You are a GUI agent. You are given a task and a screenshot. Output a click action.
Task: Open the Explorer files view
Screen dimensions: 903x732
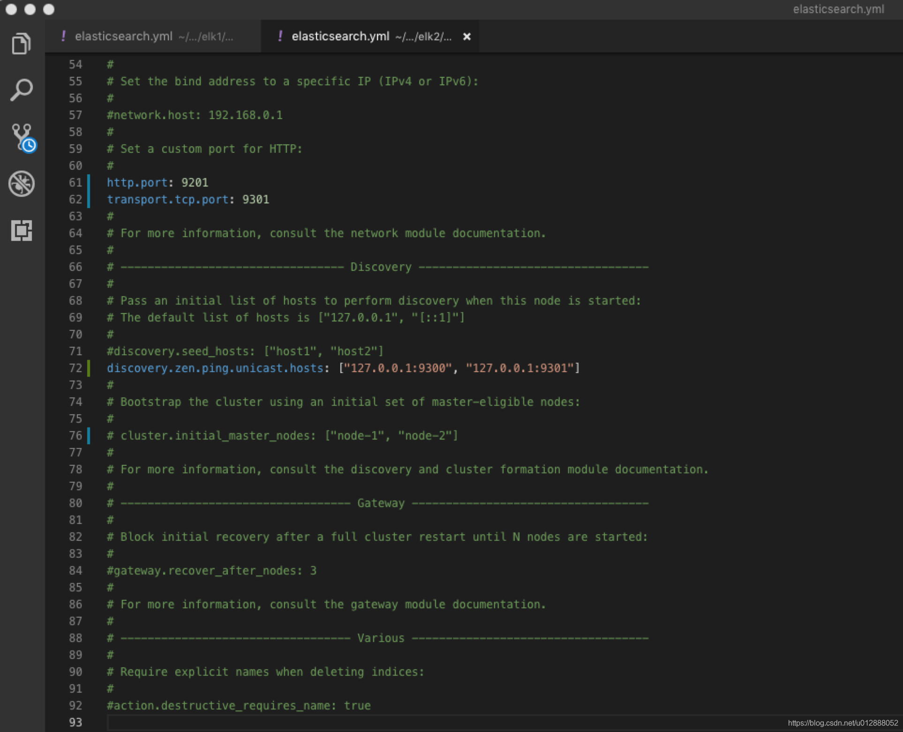tap(22, 43)
